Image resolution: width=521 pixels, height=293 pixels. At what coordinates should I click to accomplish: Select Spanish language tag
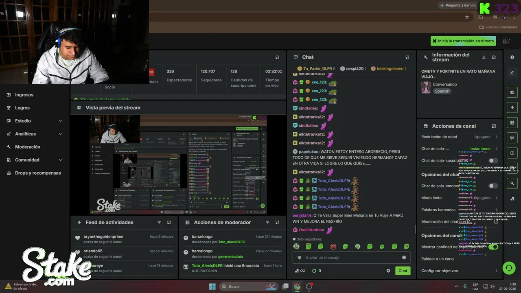pyautogui.click(x=442, y=91)
